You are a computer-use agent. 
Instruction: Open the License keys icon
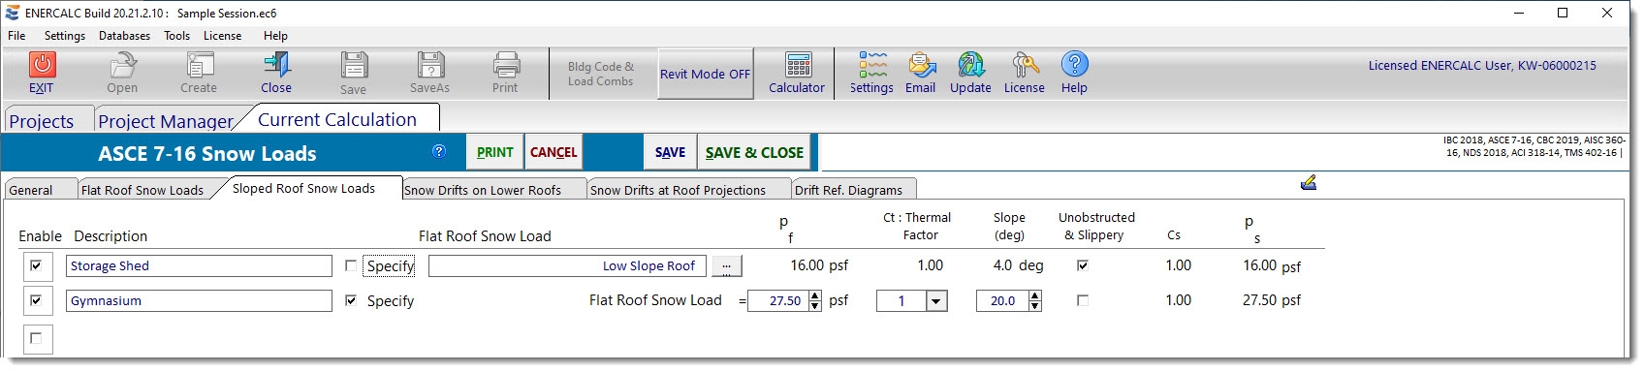pos(1025,65)
